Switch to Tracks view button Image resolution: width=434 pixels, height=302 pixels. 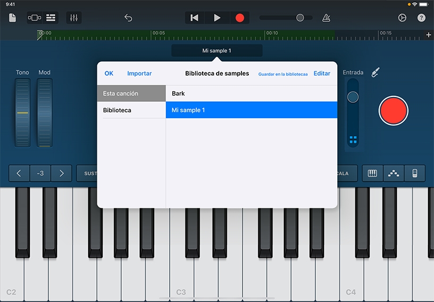coord(51,18)
